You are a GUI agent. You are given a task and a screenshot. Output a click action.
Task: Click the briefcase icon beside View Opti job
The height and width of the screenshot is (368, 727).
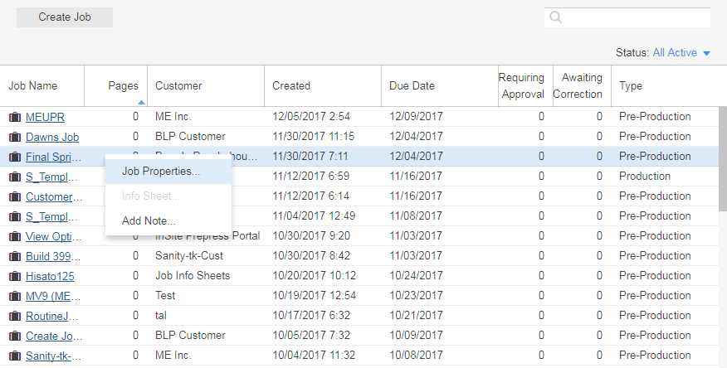[x=14, y=236]
